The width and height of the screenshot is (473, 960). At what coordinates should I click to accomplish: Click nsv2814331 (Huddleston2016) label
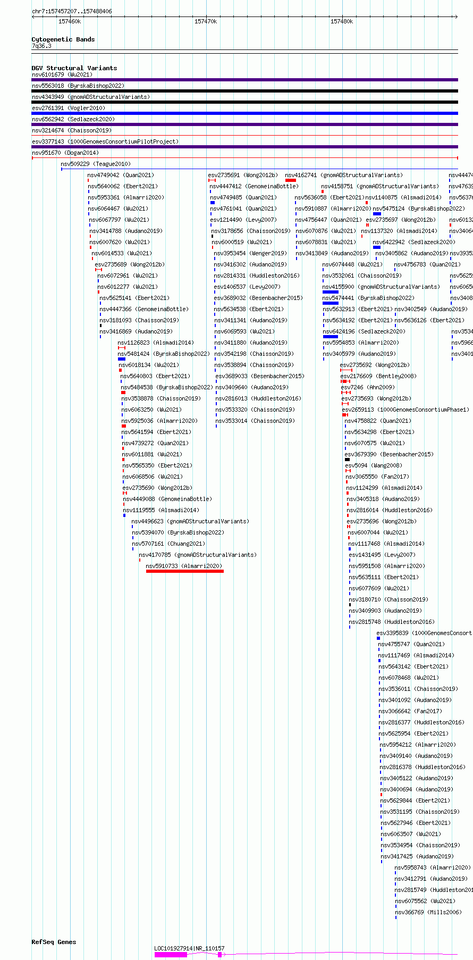(x=257, y=276)
